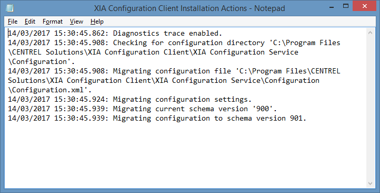
Task: Open the File menu
Action: pyautogui.click(x=13, y=22)
